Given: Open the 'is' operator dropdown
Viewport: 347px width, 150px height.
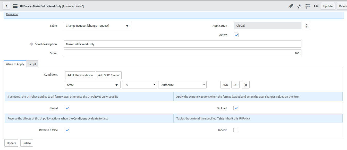Looking at the screenshot, I should (x=139, y=85).
